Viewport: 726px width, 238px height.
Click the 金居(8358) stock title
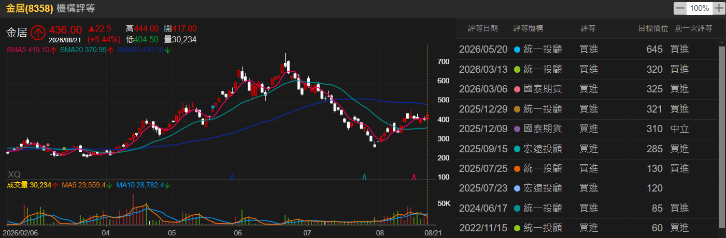30,8
